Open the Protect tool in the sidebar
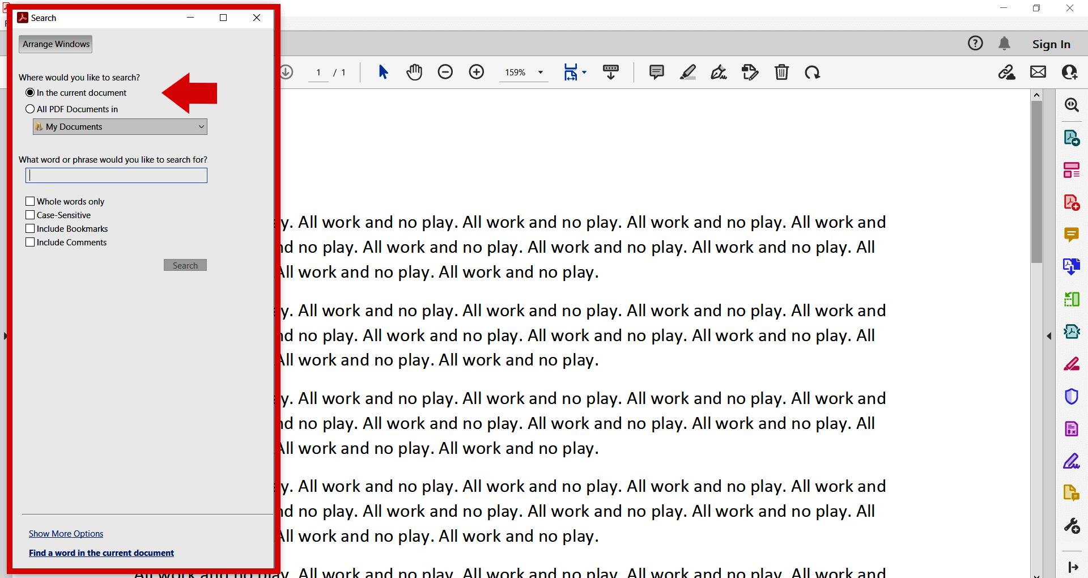Image resolution: width=1088 pixels, height=578 pixels. click(x=1072, y=396)
